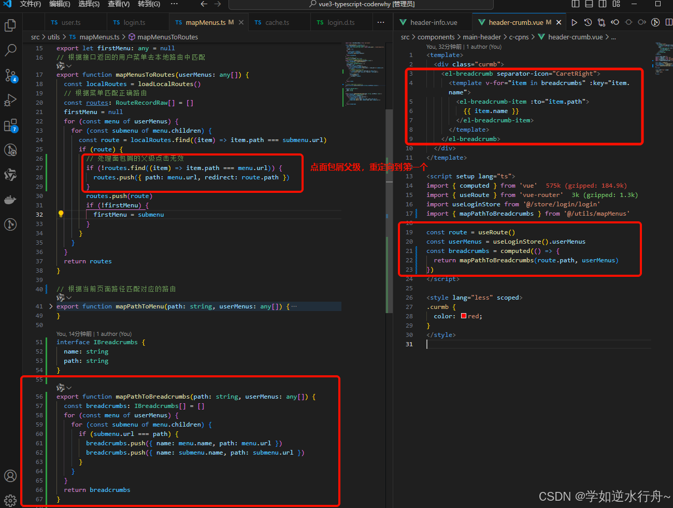Toggle primary side bar layout icon

click(576, 4)
